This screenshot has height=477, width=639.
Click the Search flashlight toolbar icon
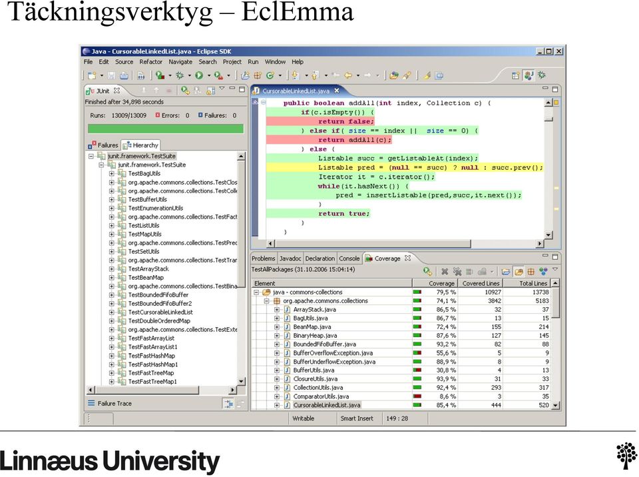pyautogui.click(x=406, y=75)
